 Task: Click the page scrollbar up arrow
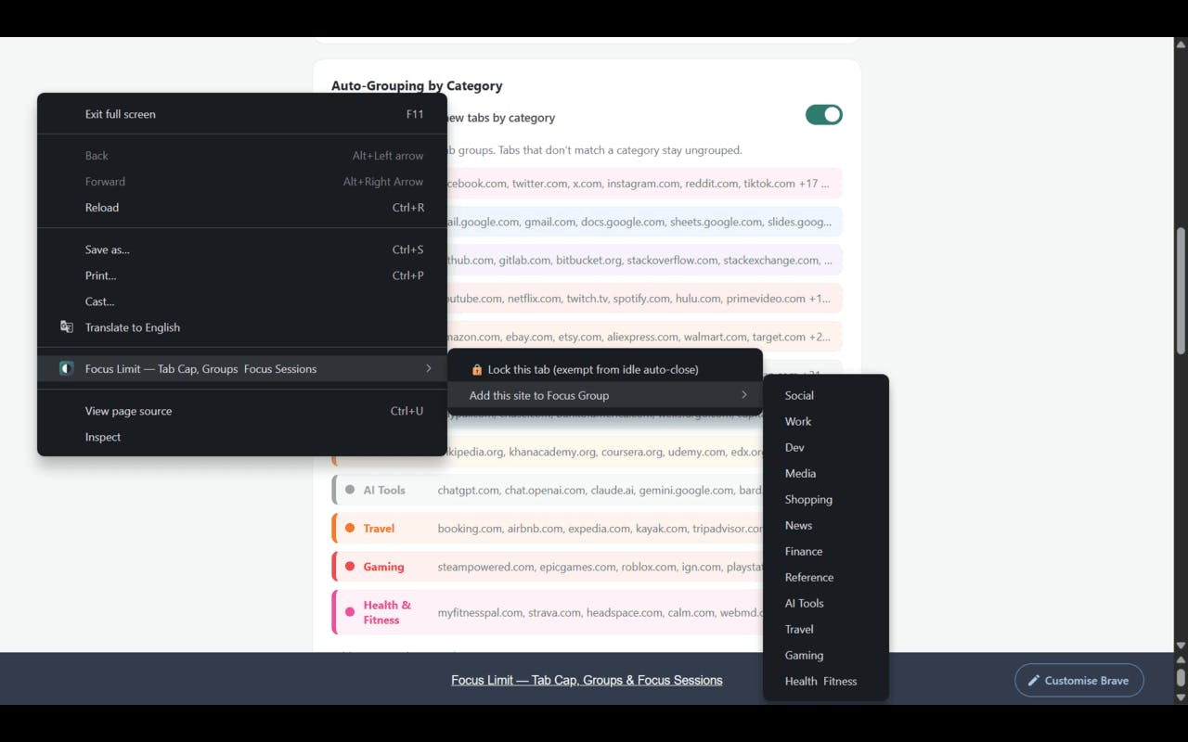pos(1181,45)
